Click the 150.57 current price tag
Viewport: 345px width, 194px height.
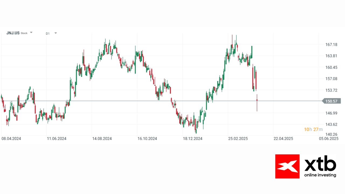(x=332, y=101)
